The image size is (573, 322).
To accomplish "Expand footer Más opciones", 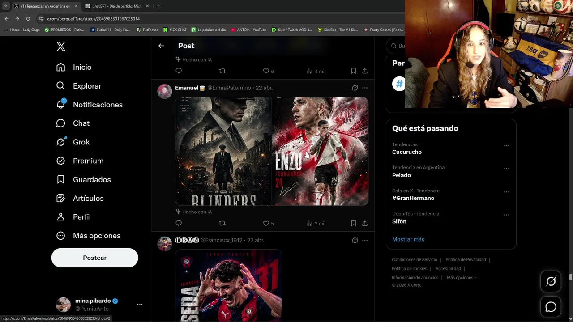I will tap(462, 278).
